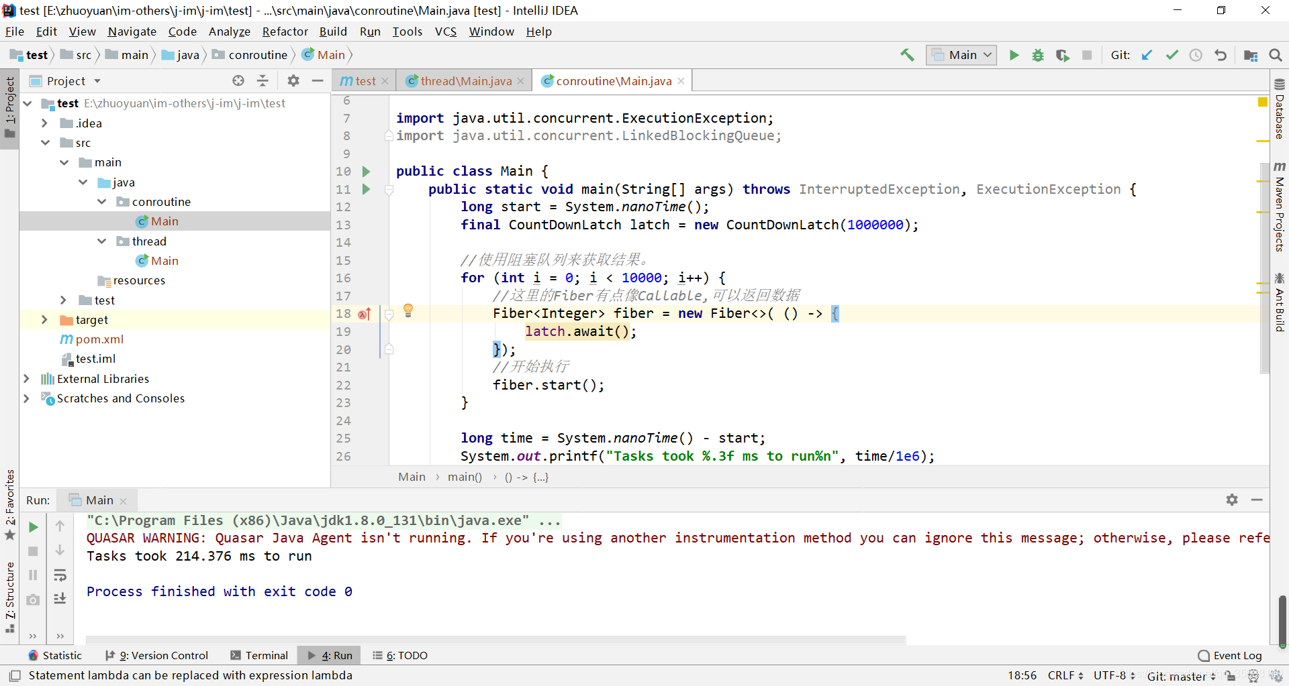
Task: Toggle the 2: Favorites side panel
Action: point(9,504)
